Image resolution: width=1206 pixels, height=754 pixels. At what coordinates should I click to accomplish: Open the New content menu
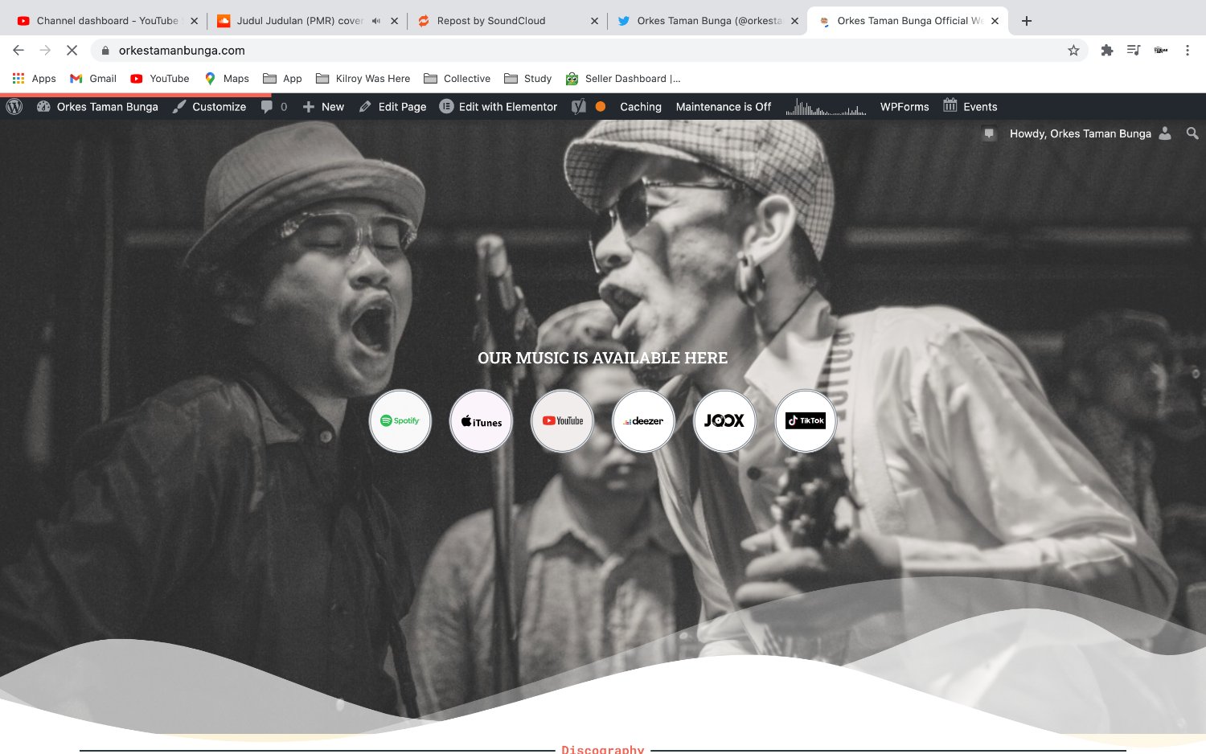click(x=323, y=106)
